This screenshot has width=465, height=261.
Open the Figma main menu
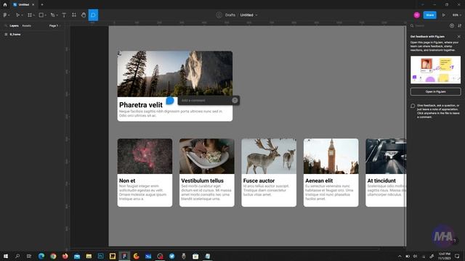(x=5, y=14)
